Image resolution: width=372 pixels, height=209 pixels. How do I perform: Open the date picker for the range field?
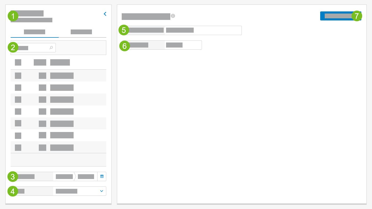tap(102, 176)
